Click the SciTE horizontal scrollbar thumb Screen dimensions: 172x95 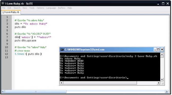pyautogui.click(x=36, y=92)
